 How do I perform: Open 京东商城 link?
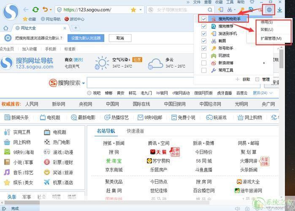tap(114, 170)
